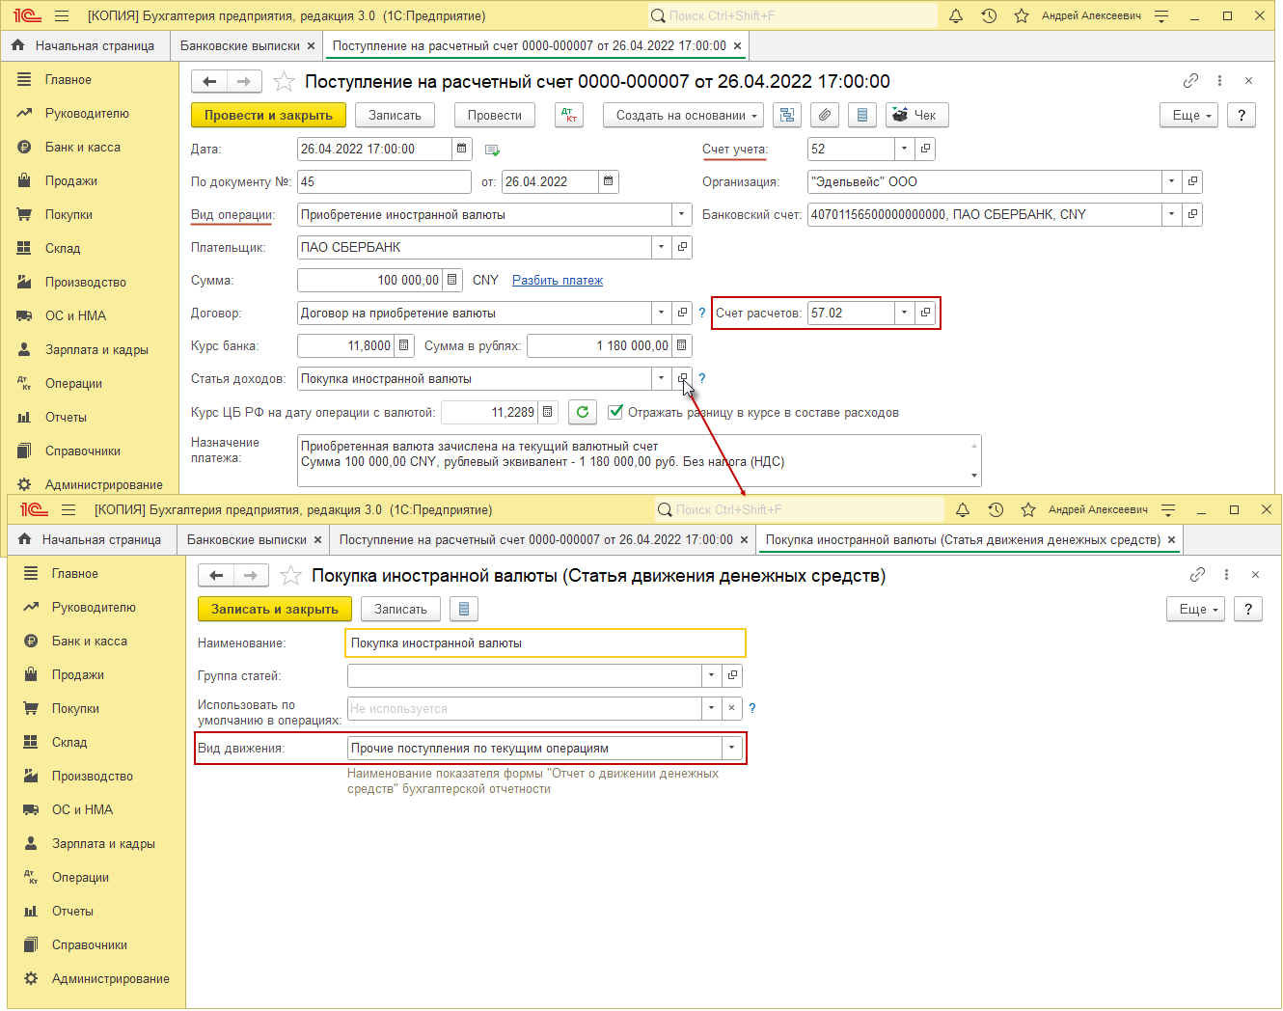The height and width of the screenshot is (1011, 1283).
Task: Click the Наименование input field
Action: pos(545,642)
